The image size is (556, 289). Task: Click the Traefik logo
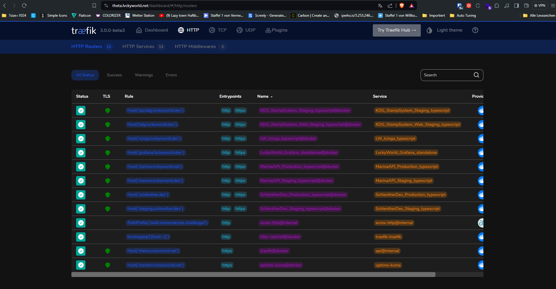[x=84, y=30]
